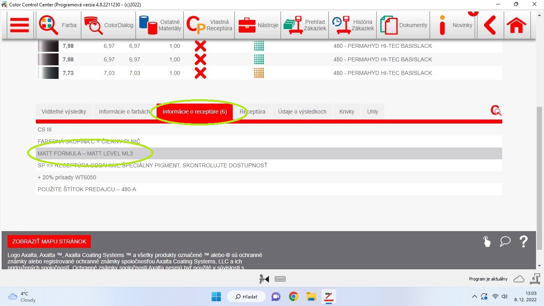The width and height of the screenshot is (544, 306).
Task: Open File Explorer from taskbar
Action: tap(311, 296)
